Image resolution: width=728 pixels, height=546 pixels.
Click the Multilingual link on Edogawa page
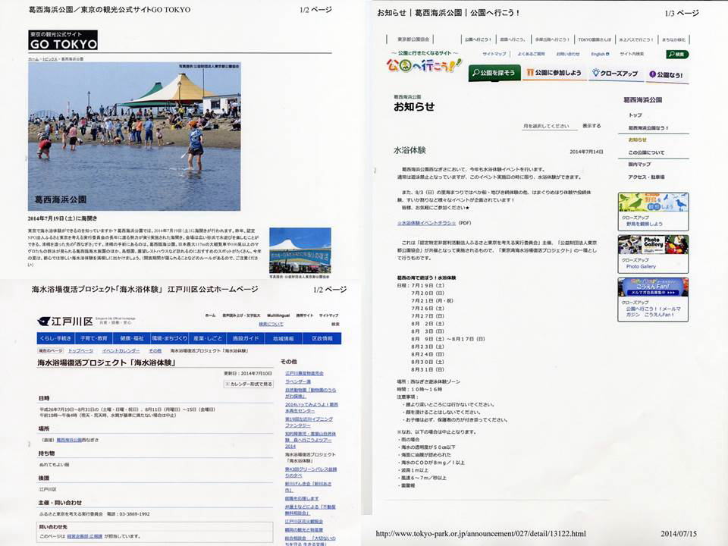278,315
